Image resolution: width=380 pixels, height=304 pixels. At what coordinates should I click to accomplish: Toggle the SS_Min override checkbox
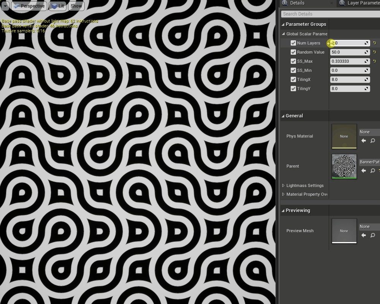[x=293, y=70]
